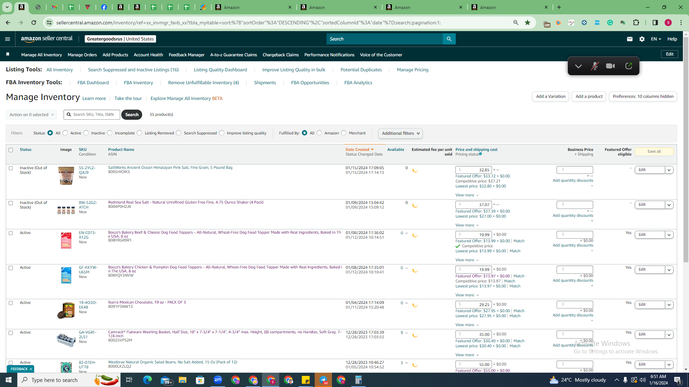Select Fulfilled By Merchant radio
Viewport: 689px width, 387px height.
[344, 133]
